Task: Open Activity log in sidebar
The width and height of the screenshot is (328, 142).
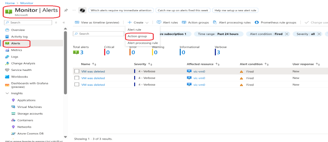Action: click(19, 37)
